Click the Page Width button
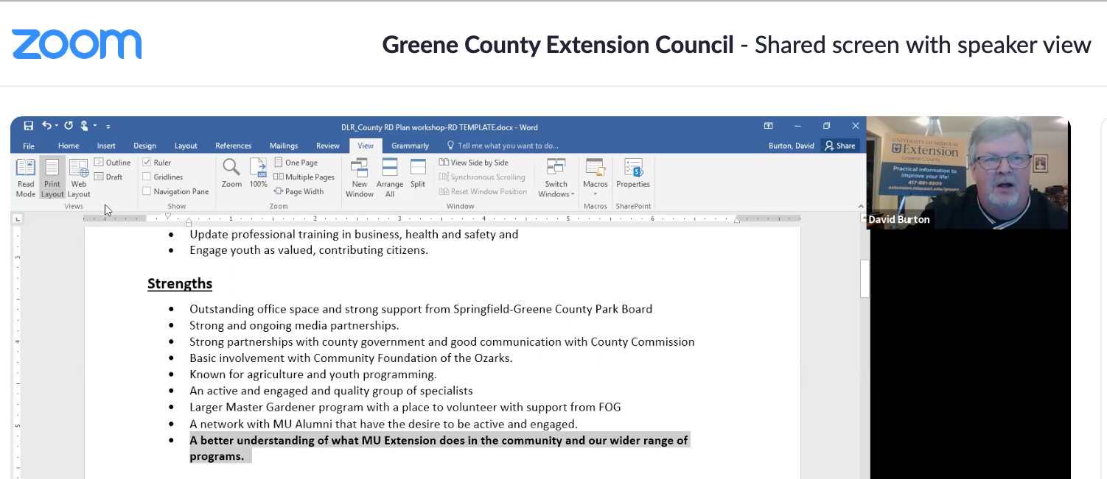1107x479 pixels. tap(299, 191)
